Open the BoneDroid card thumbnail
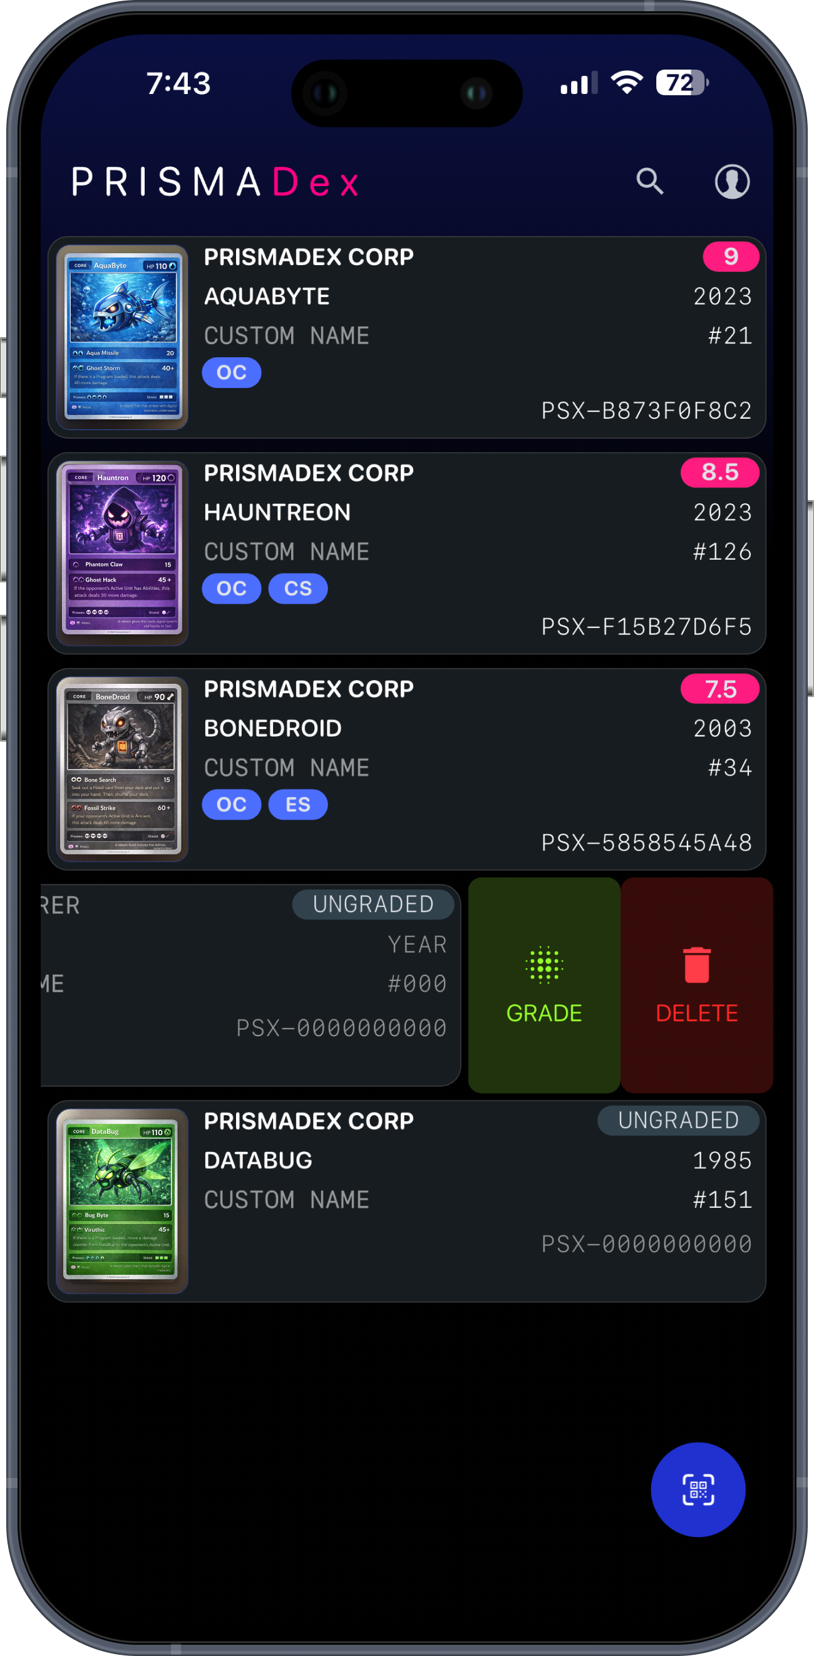814x1656 pixels. 122,769
